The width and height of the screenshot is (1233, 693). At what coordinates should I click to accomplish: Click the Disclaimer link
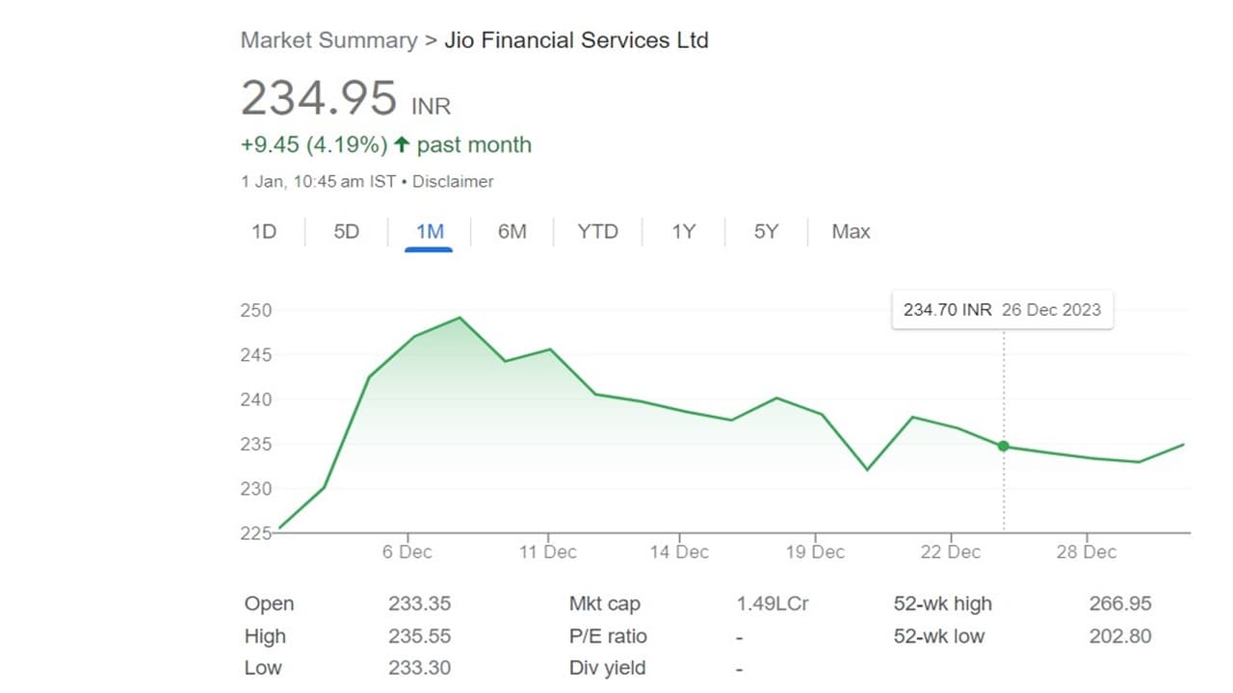pyautogui.click(x=453, y=181)
